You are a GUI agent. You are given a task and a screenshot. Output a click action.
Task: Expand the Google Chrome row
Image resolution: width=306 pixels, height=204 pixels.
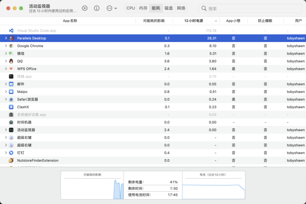(x=6, y=46)
